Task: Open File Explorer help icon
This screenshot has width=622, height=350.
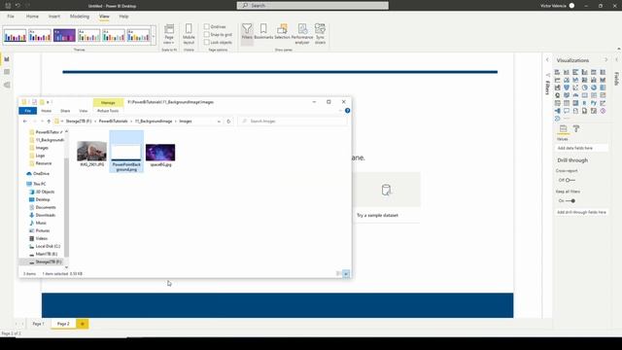Action: pyautogui.click(x=347, y=111)
